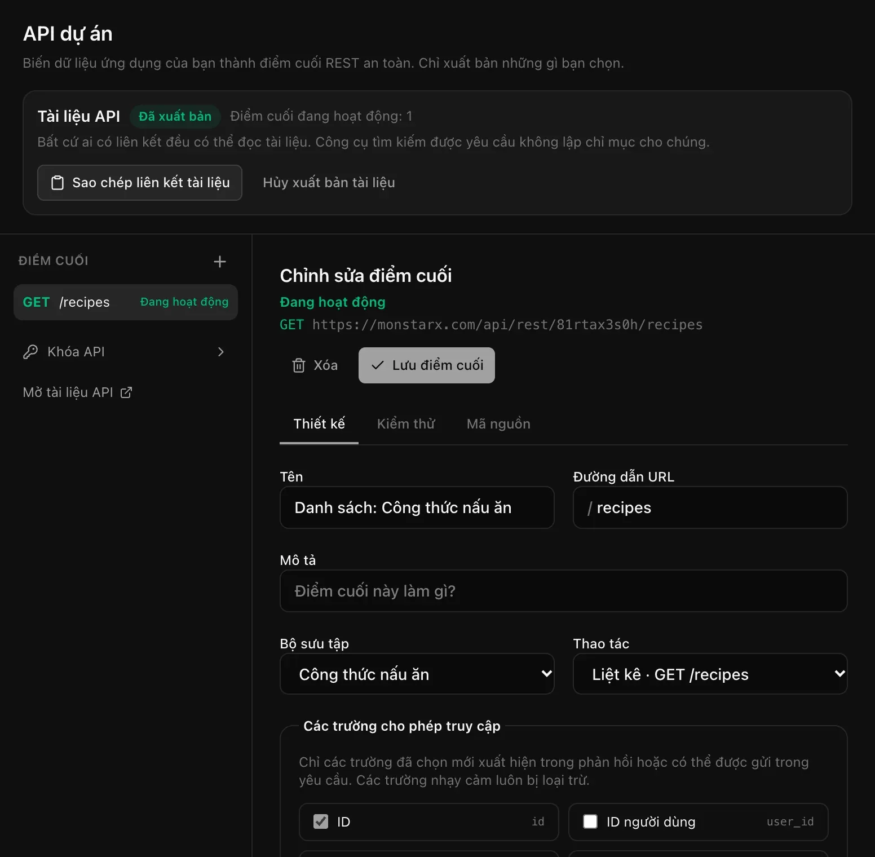Select the Thiết kế tab

click(319, 424)
